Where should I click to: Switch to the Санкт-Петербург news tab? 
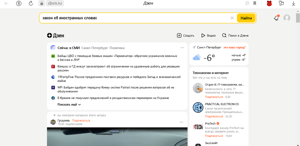(x=94, y=48)
